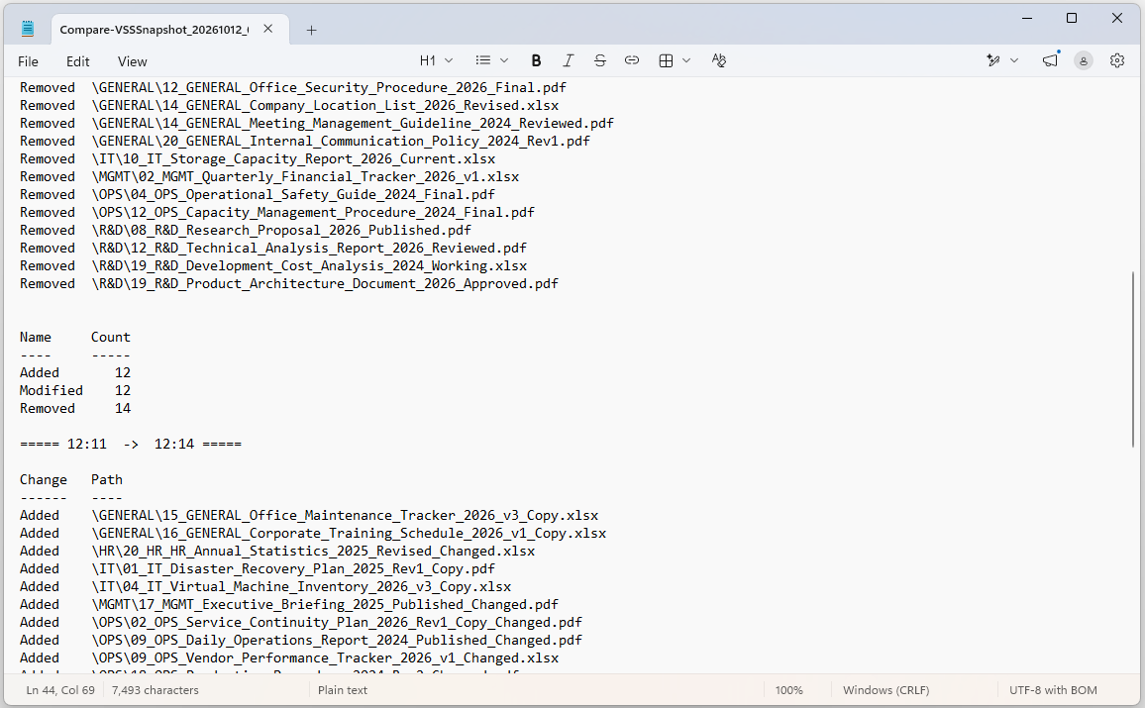The height and width of the screenshot is (708, 1145).
Task: Click the Change Path header line
Action: coord(71,479)
